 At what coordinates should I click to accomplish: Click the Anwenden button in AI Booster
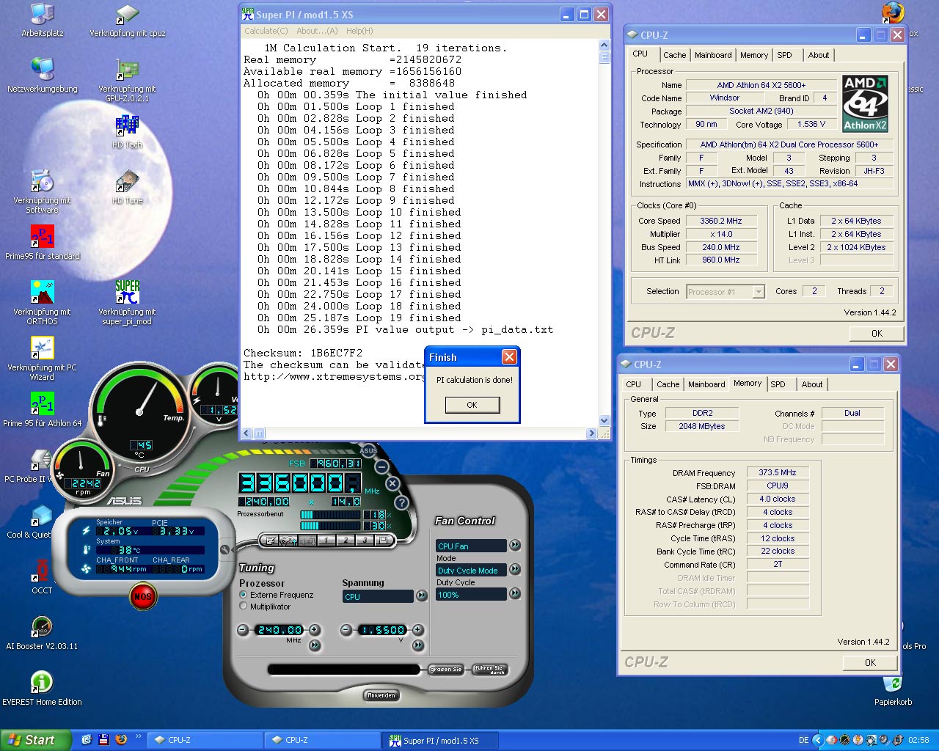pos(381,695)
